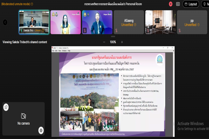Pin the self-view panel with pin icon
The image size is (209, 139).
[x=6, y=107]
